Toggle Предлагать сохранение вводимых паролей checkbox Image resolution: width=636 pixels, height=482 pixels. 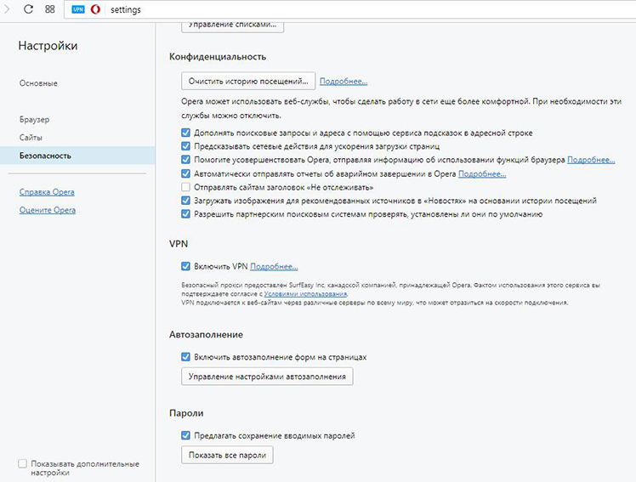point(185,435)
